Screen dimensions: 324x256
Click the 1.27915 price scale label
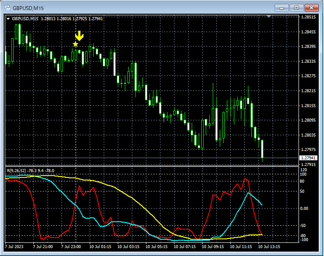coord(308,165)
